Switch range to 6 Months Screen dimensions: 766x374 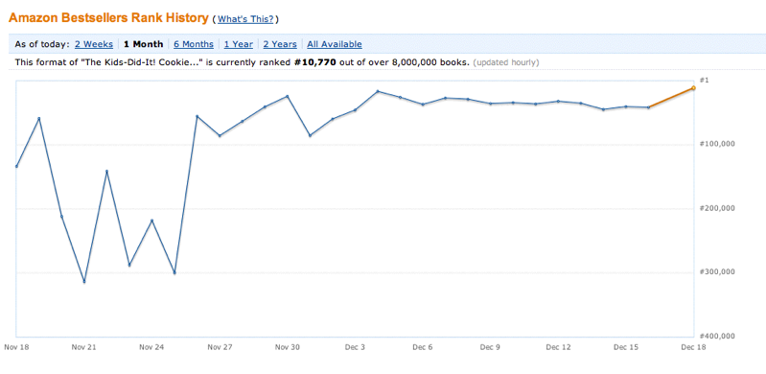pos(194,44)
